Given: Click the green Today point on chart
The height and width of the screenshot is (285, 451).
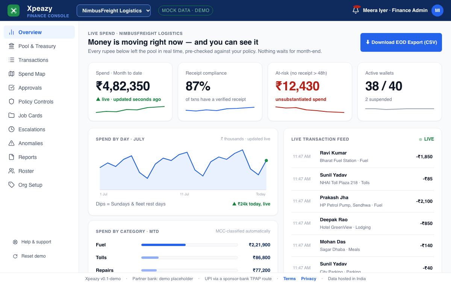Looking at the screenshot, I should click(x=266, y=160).
